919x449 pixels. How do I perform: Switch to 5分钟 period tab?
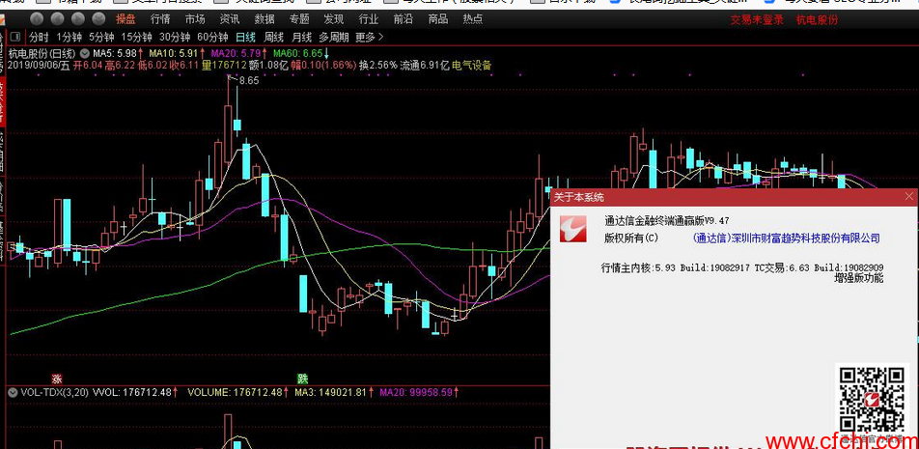100,38
